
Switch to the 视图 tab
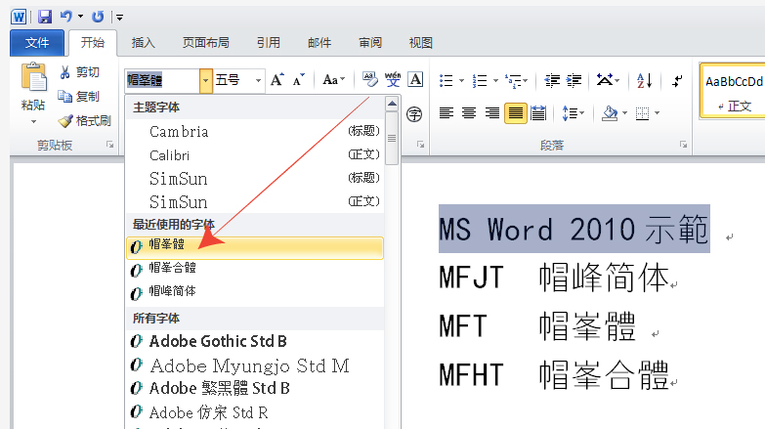pyautogui.click(x=420, y=43)
